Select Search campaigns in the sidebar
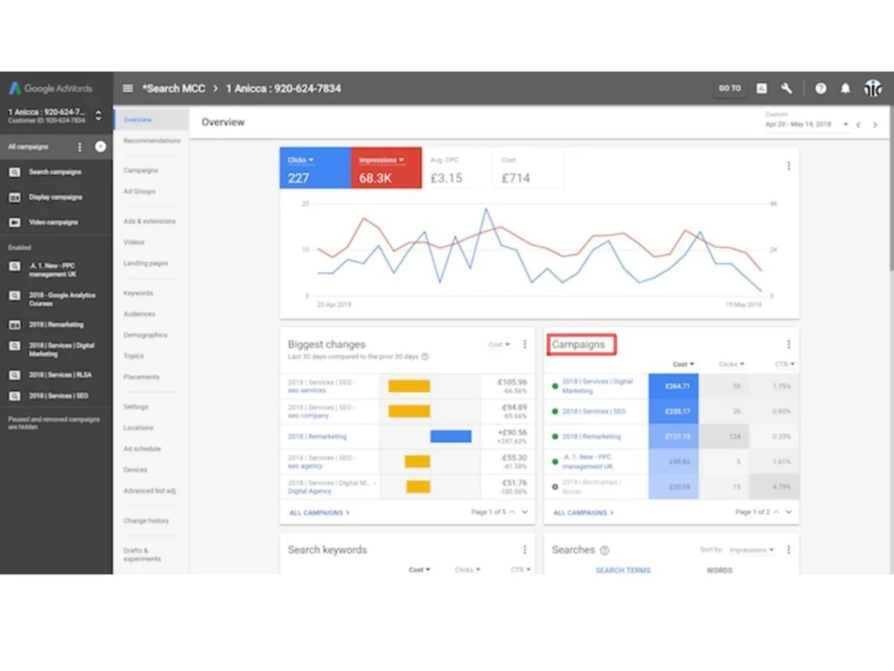 (x=55, y=172)
